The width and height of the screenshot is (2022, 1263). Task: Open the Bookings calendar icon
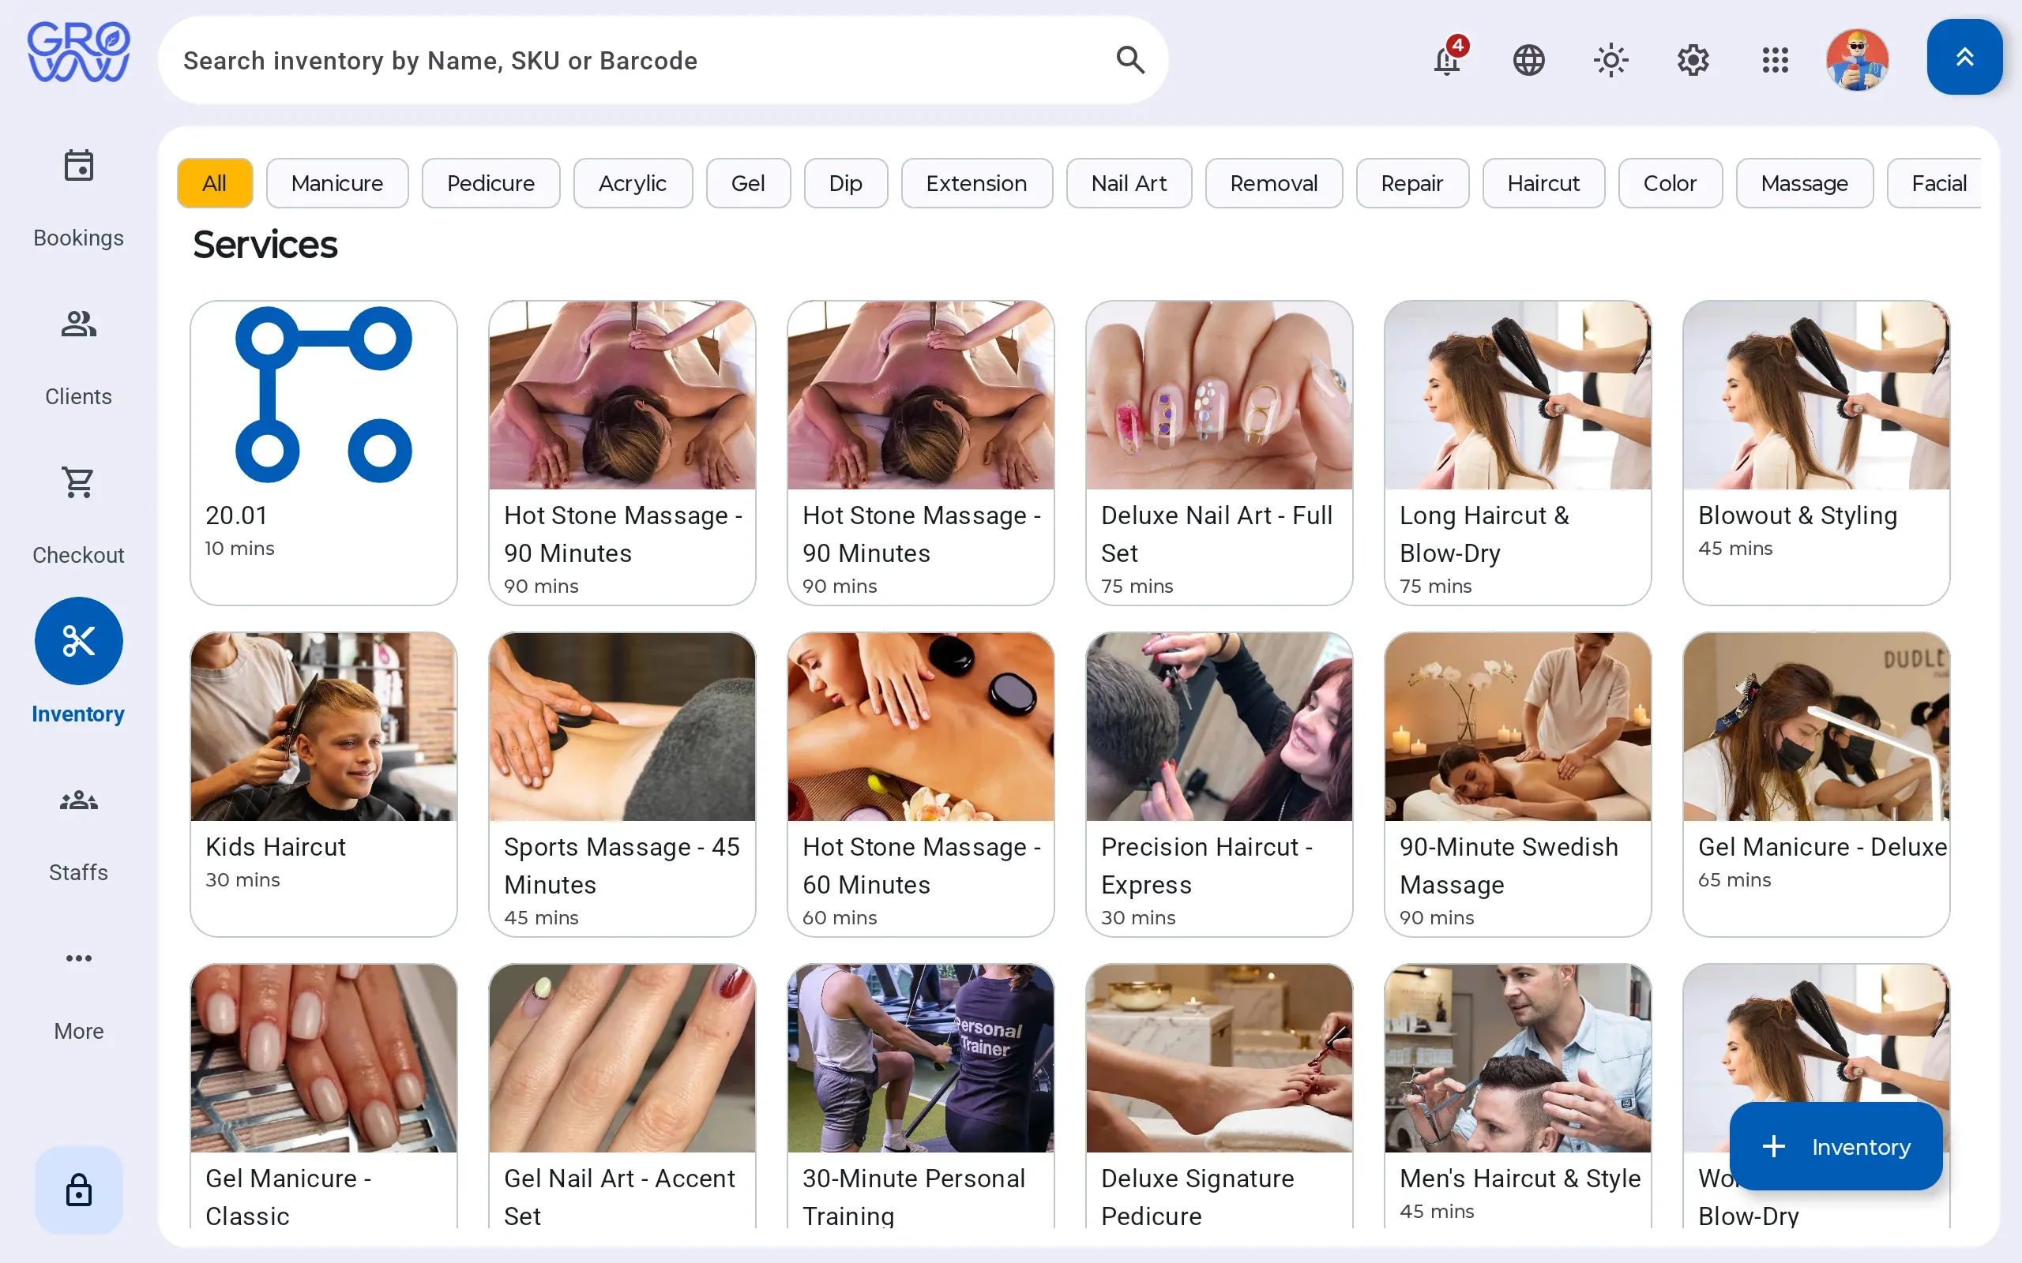pyautogui.click(x=78, y=166)
